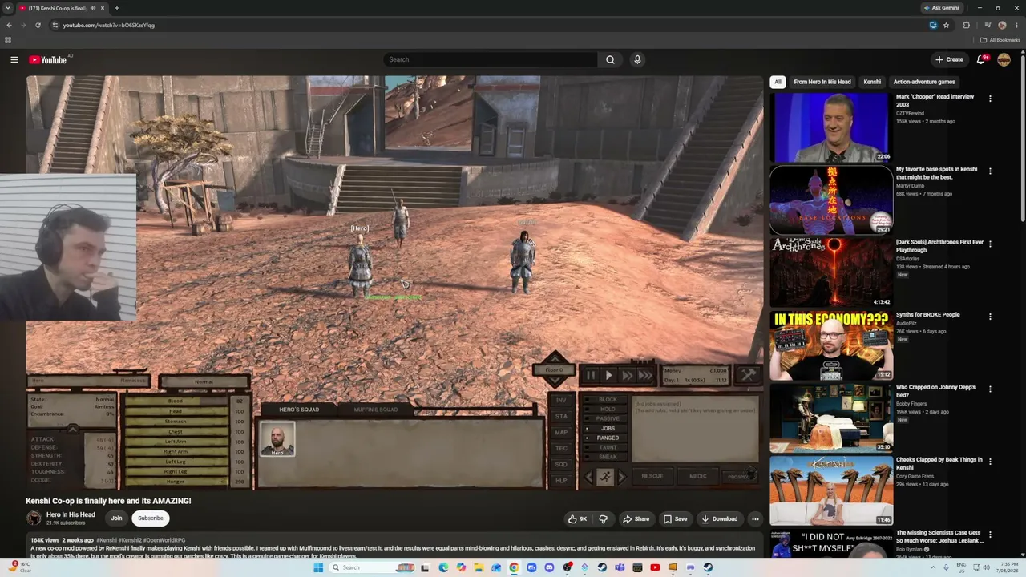Click the RESCUE order button
Image resolution: width=1026 pixels, height=577 pixels.
(652, 476)
